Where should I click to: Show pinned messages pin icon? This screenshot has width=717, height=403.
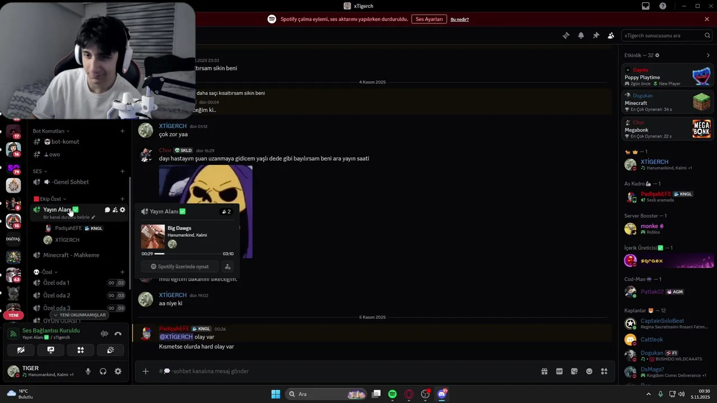[x=596, y=35]
